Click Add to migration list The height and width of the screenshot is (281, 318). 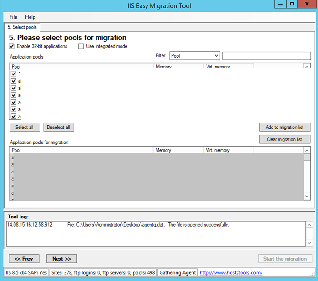pos(285,127)
